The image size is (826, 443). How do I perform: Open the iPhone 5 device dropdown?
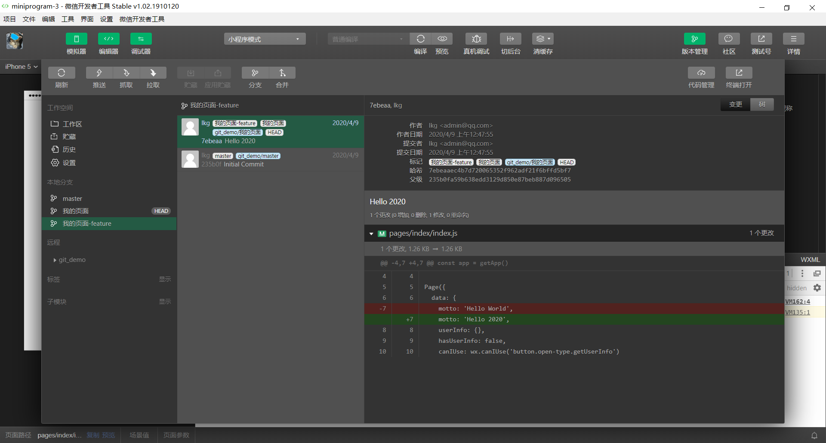pyautogui.click(x=21, y=67)
